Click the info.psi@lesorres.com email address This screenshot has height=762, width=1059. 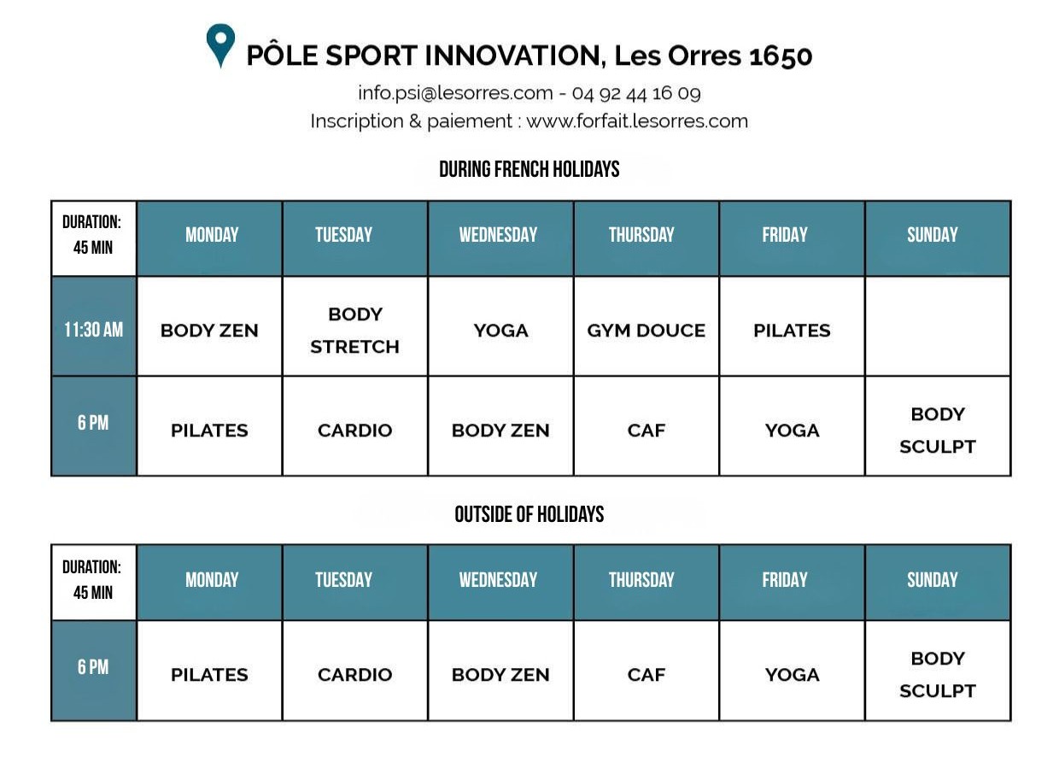coord(455,93)
